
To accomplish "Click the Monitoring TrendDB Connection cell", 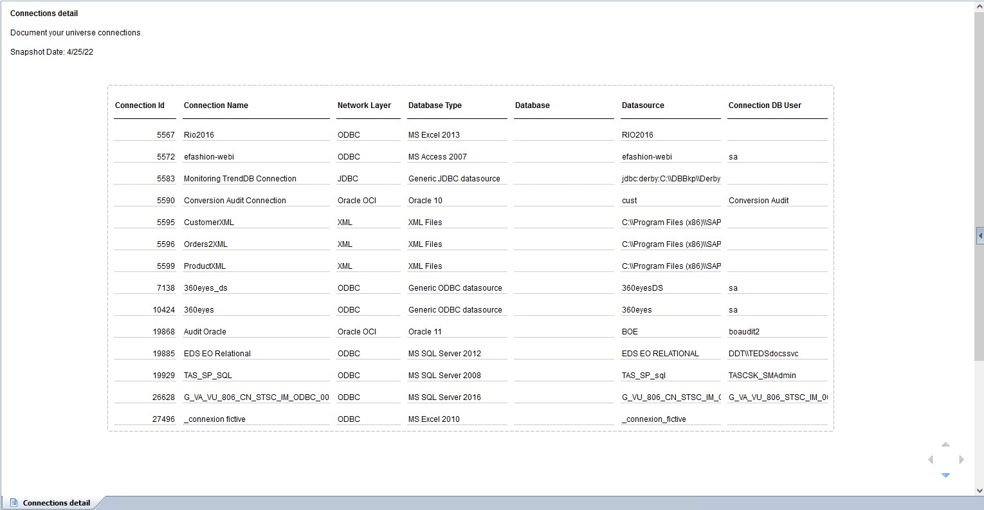I will coord(240,179).
